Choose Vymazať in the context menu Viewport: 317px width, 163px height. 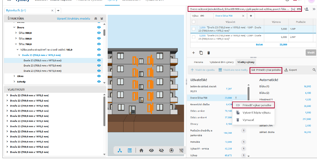254,120
